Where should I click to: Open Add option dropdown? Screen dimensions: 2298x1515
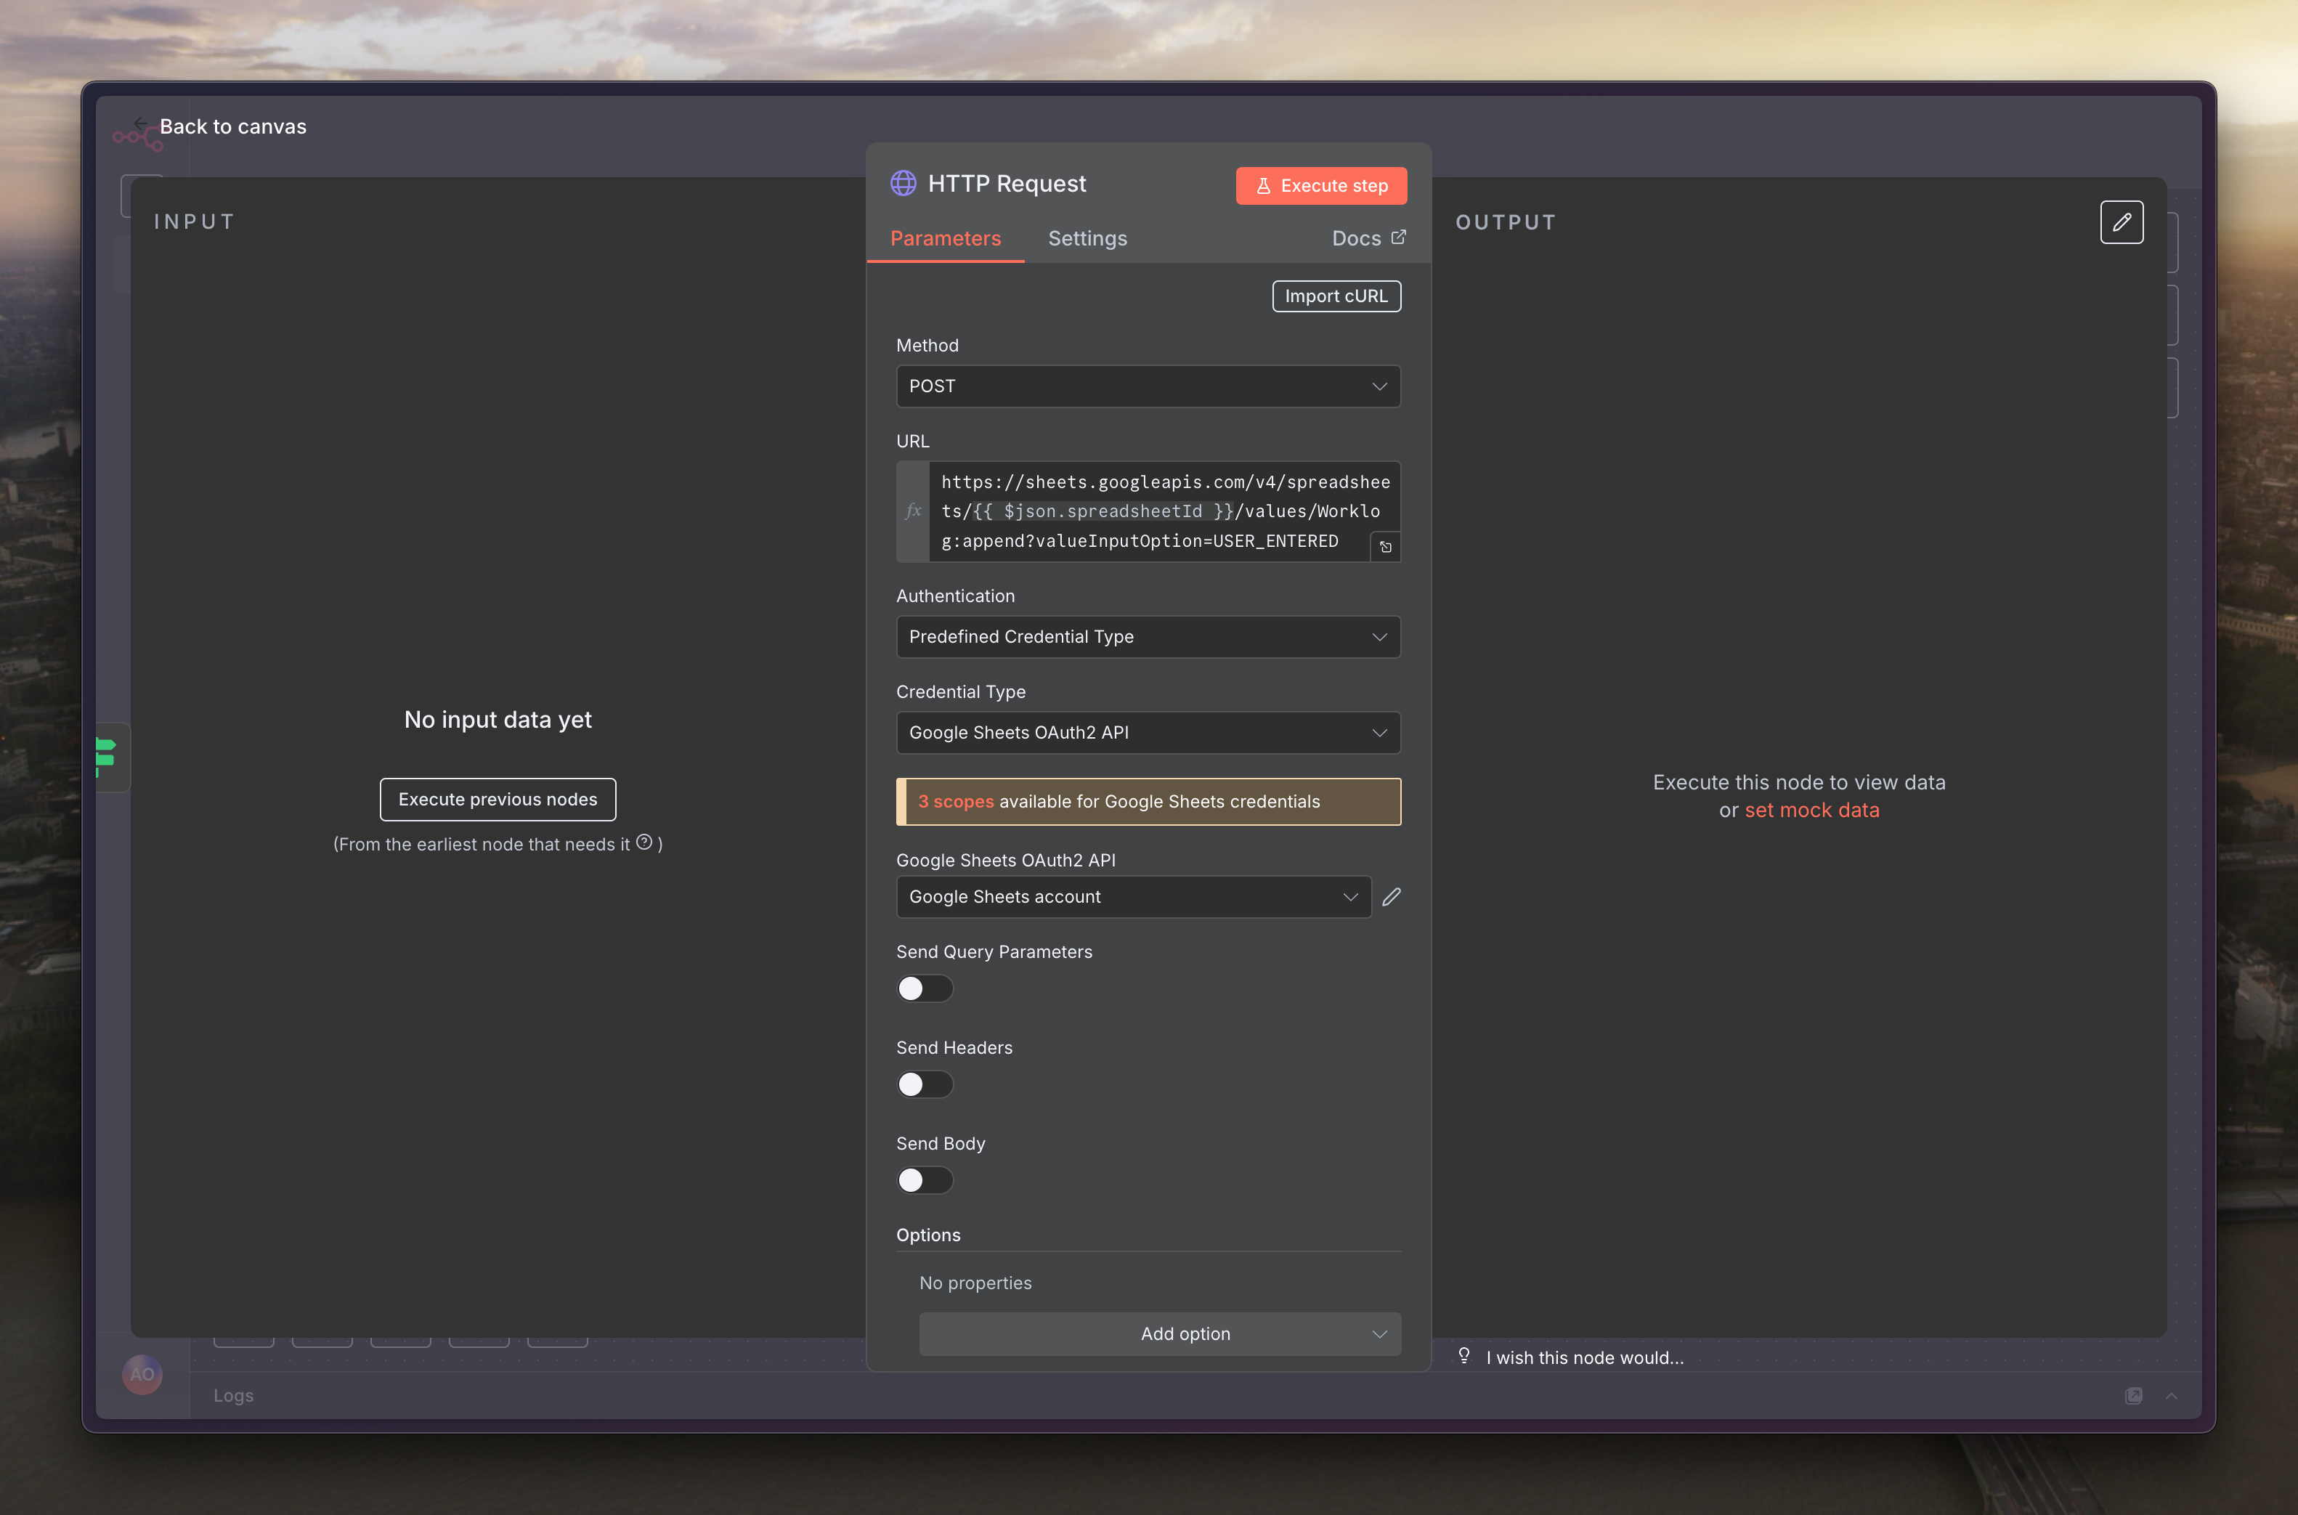click(1159, 1333)
